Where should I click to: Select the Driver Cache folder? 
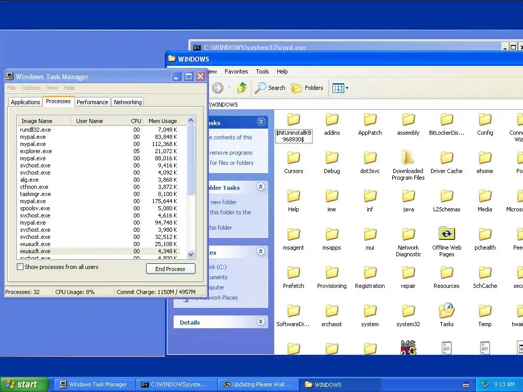446,162
